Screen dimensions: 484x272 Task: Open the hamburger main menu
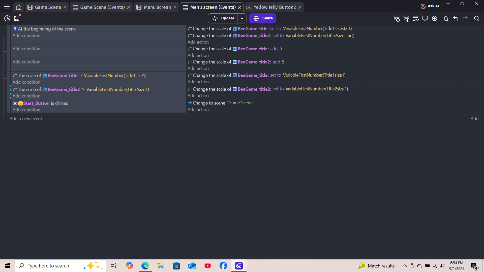point(7,7)
